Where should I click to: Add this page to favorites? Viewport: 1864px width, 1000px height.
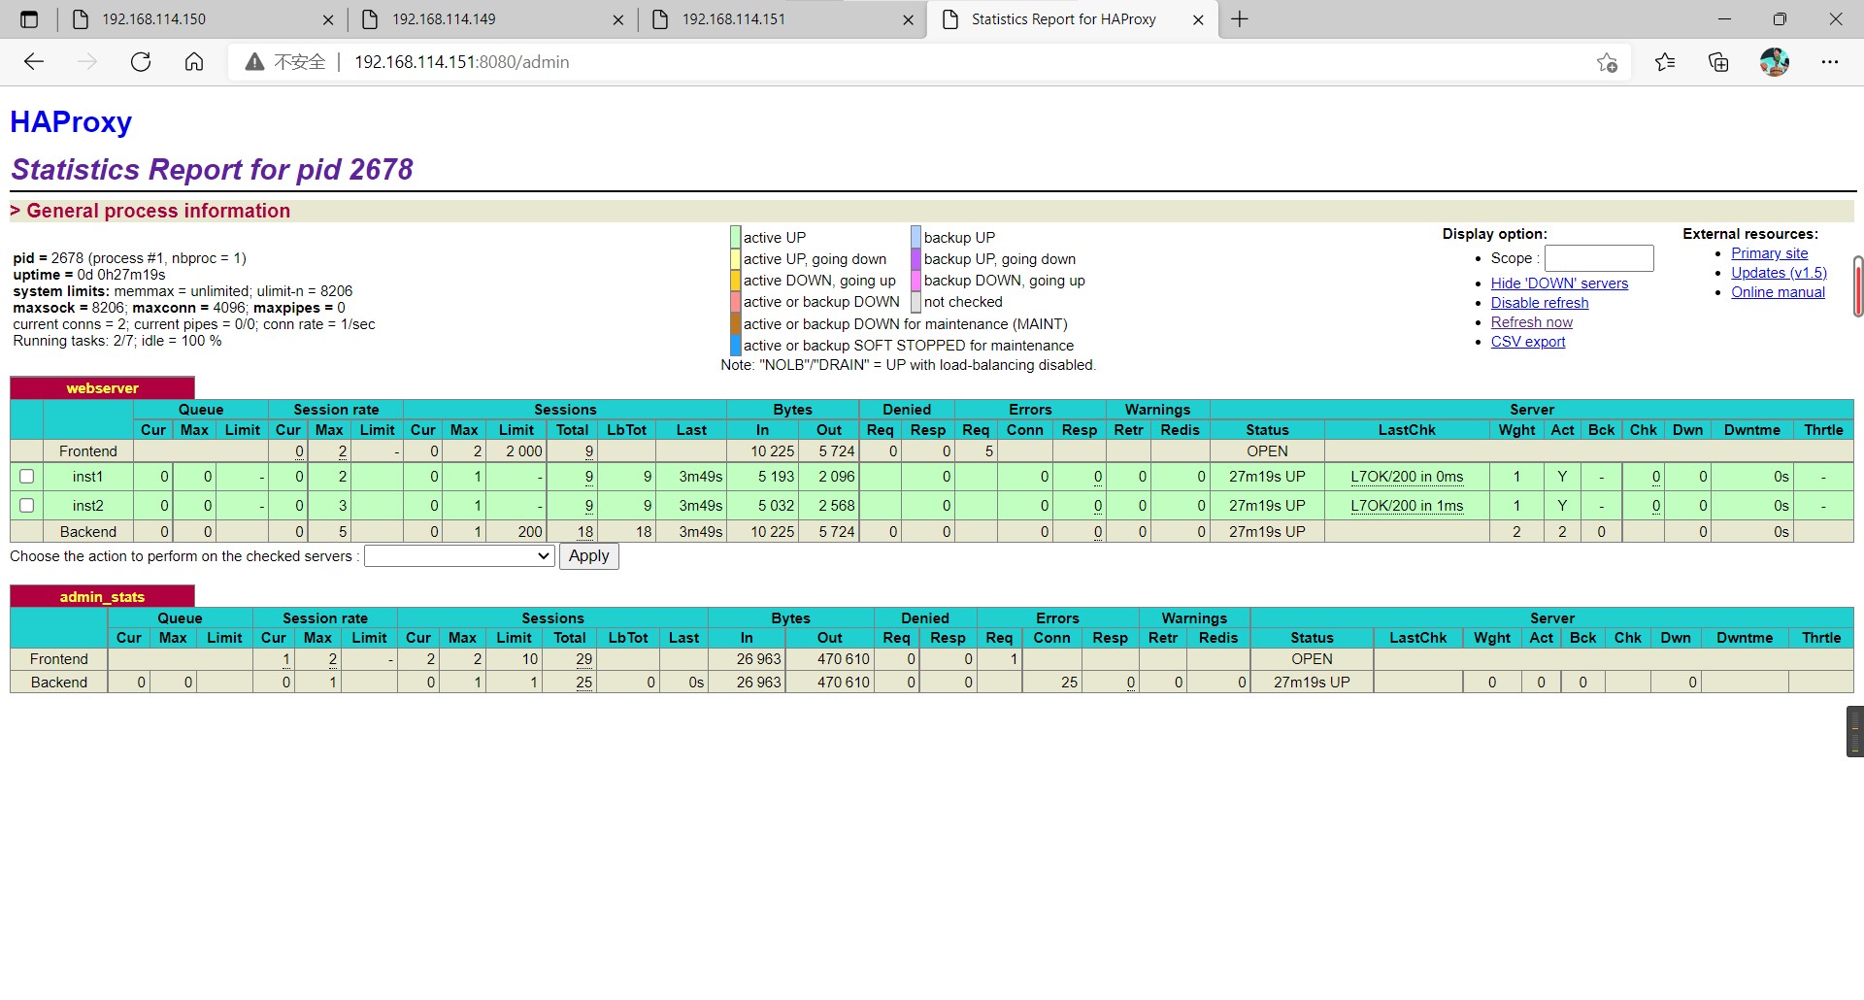click(x=1608, y=61)
